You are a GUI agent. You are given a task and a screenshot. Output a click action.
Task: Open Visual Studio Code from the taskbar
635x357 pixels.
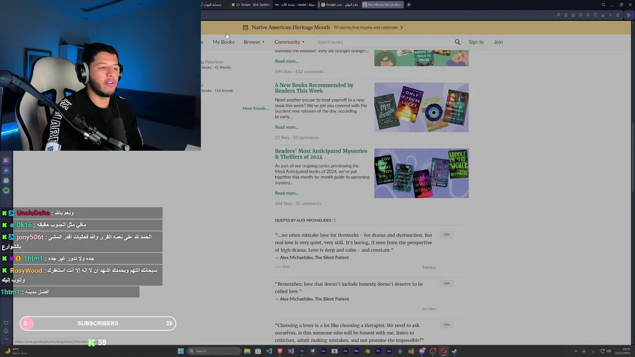[269, 351]
